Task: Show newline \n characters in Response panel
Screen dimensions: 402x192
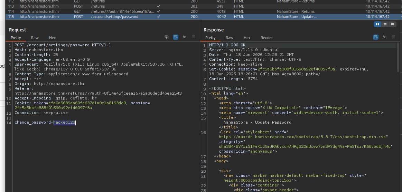Action: pos(385,37)
